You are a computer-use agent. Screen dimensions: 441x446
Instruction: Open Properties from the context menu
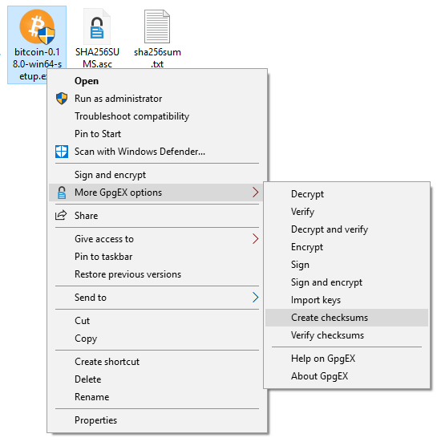(x=157, y=420)
